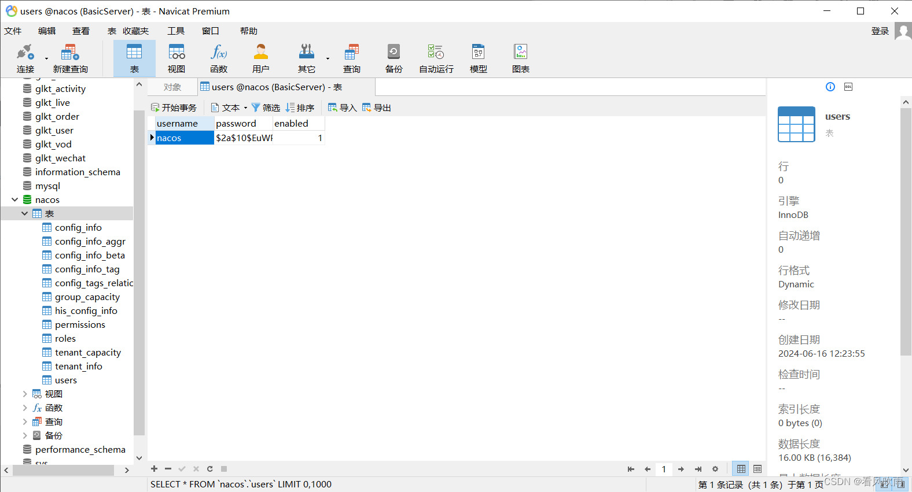Refresh table data icon
The image size is (912, 492).
pyautogui.click(x=210, y=469)
